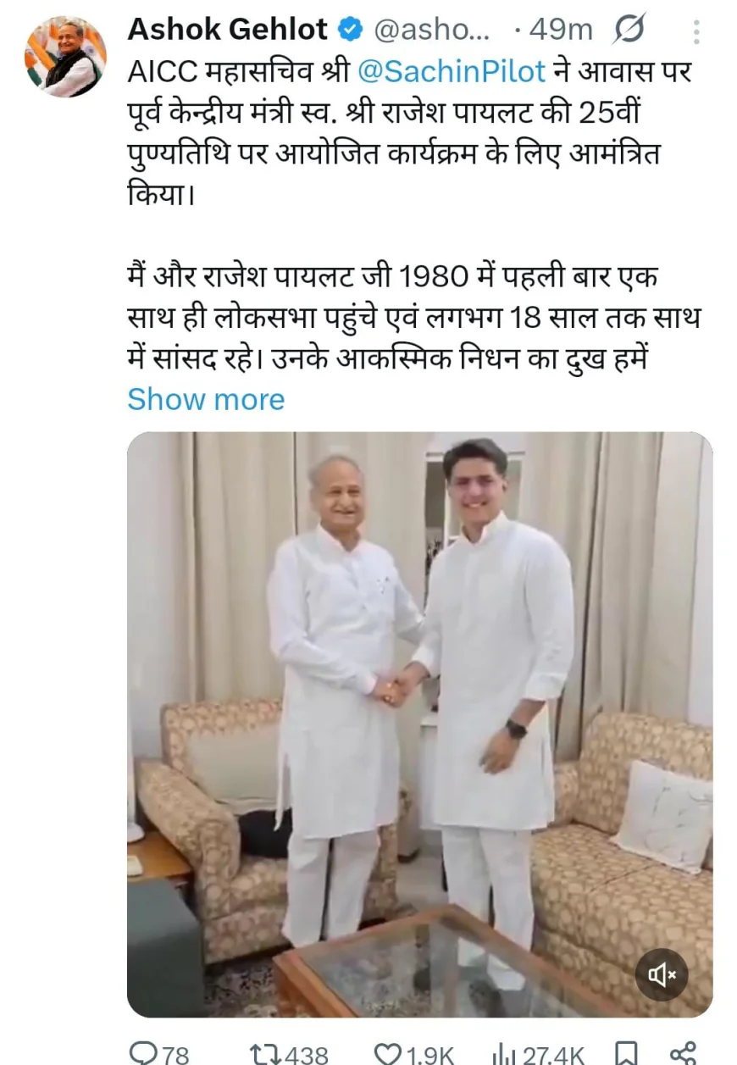Click the 438 retweets count
Image resolution: width=737 pixels, height=1065 pixels.
307,1054
